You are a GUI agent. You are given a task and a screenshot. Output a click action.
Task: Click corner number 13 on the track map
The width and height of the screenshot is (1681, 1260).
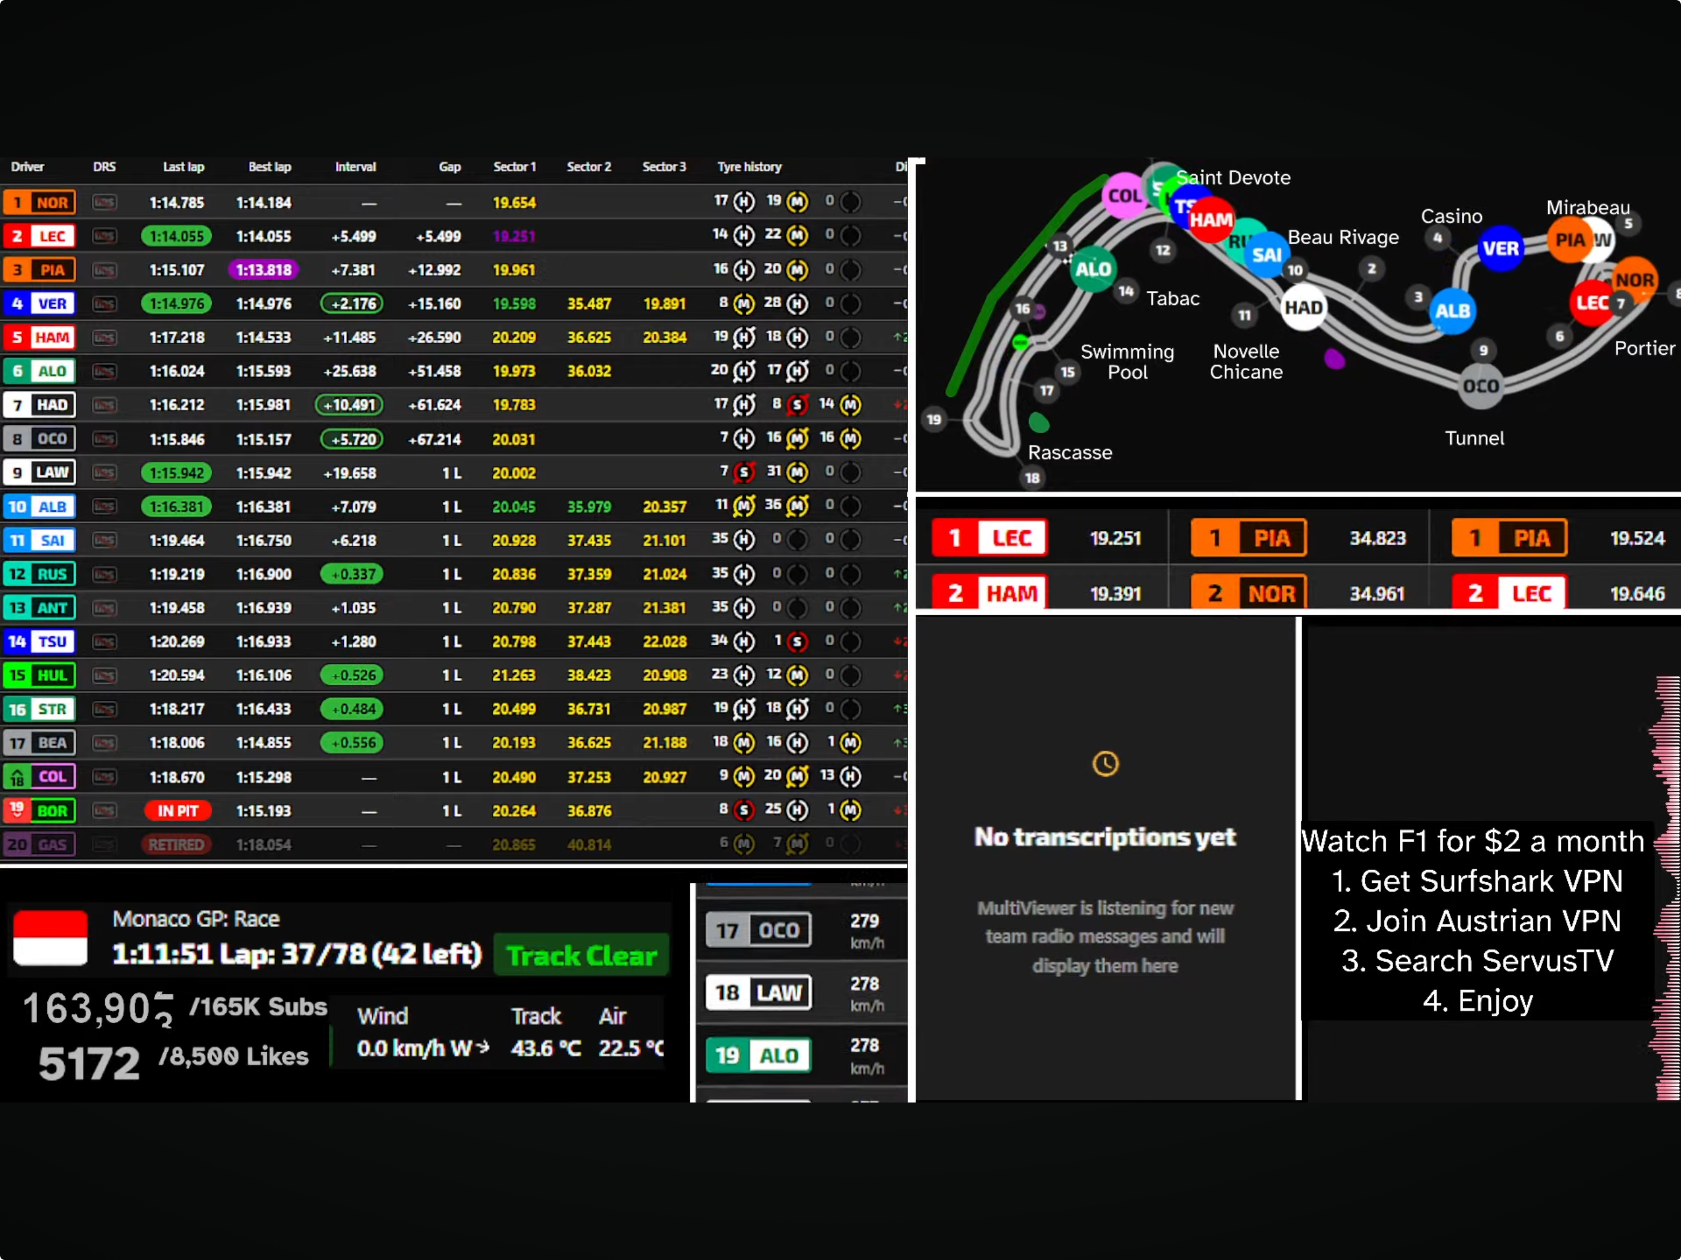coord(1060,245)
